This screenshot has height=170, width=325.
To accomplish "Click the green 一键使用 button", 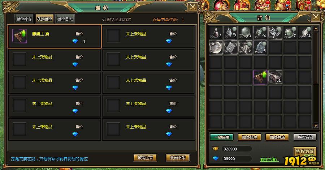I will 222,137.
